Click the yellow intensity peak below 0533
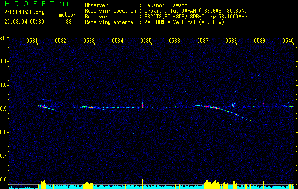The width and height of the screenshot is (298, 189). coord(88,185)
